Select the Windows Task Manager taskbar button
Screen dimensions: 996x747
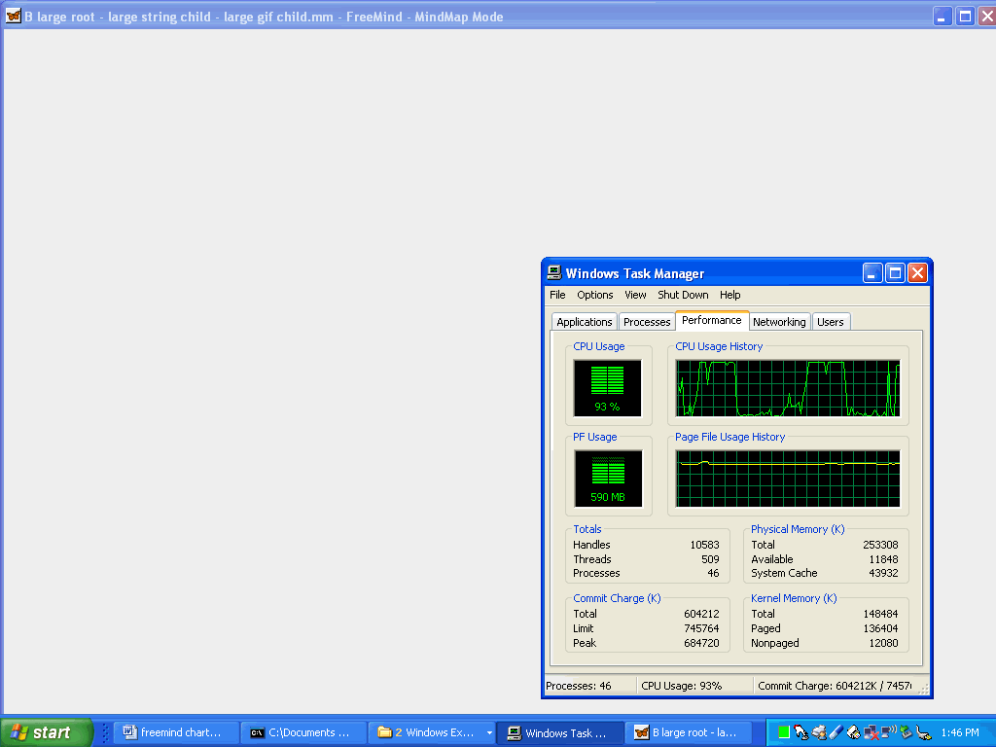coord(559,732)
